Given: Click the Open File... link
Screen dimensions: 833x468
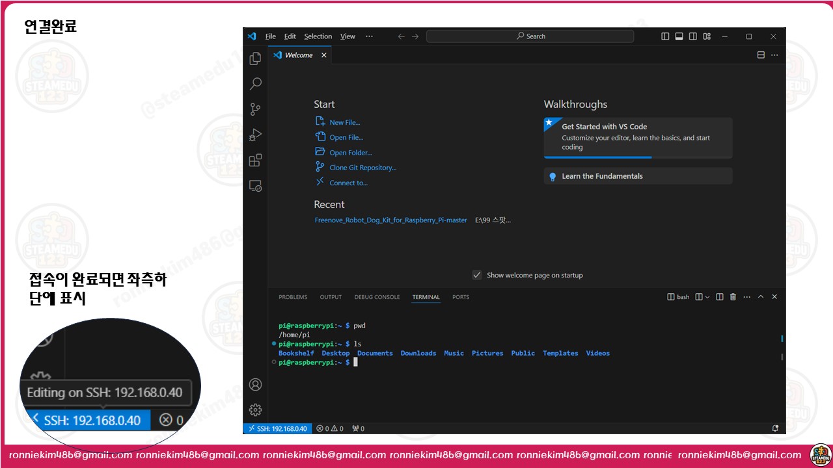Looking at the screenshot, I should [346, 137].
